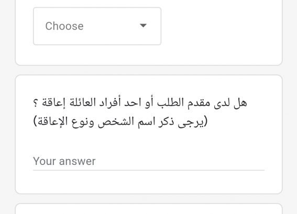Click the phrase مقدم الطلب in the question
Image resolution: width=297 pixels, height=214 pixels.
(183, 103)
